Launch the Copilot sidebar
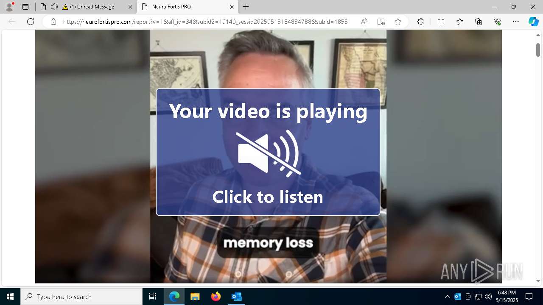 (533, 22)
